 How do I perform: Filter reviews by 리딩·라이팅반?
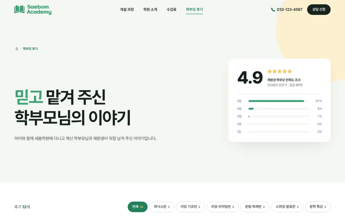(x=223, y=207)
